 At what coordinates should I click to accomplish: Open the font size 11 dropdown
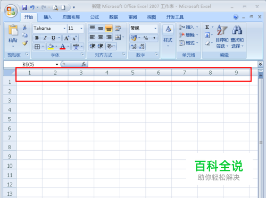pos(81,28)
